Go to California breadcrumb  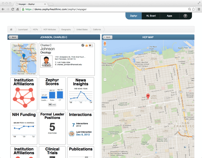tap(97, 30)
